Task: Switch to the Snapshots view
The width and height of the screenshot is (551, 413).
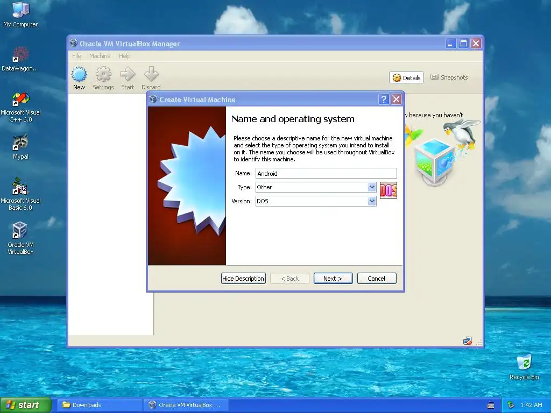Action: 449,77
